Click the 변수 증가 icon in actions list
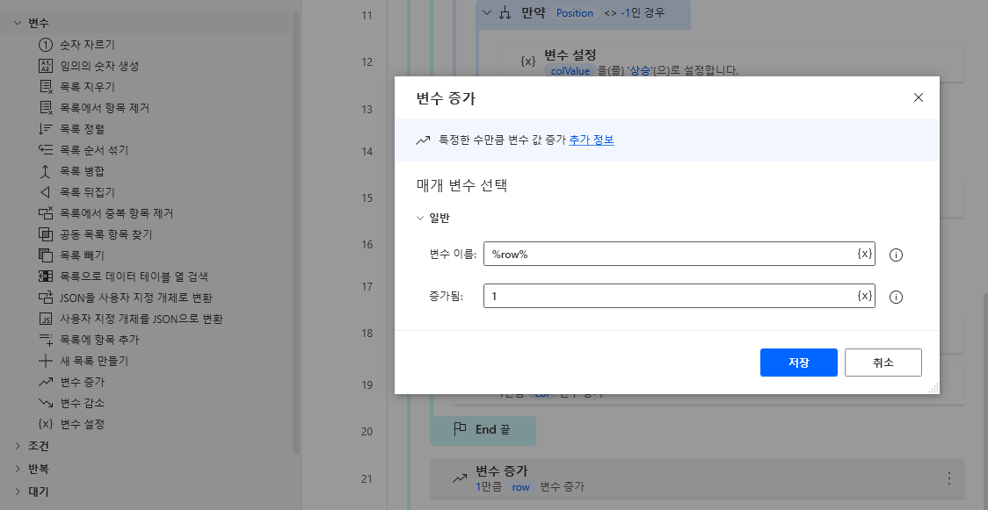Viewport: 988px width, 510px height. tap(46, 382)
